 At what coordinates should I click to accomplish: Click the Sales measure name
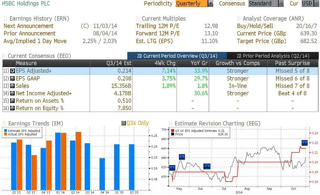[22, 86]
